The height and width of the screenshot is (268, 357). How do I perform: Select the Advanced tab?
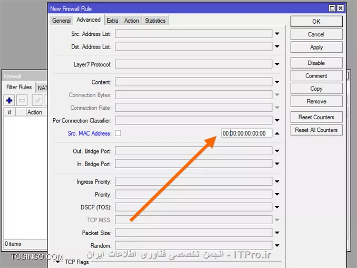click(89, 20)
